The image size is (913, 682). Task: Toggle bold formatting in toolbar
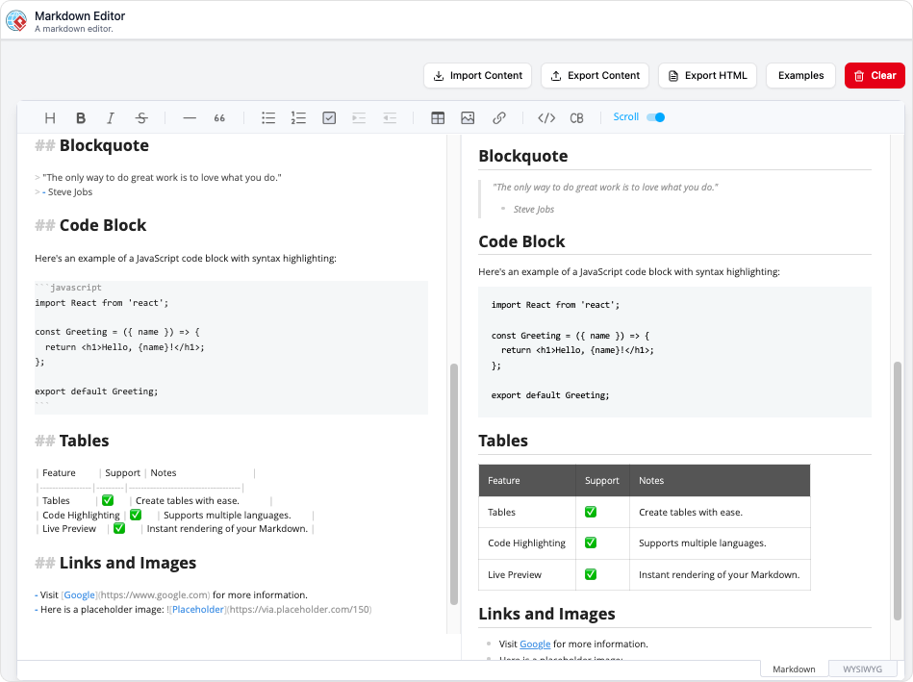point(81,118)
